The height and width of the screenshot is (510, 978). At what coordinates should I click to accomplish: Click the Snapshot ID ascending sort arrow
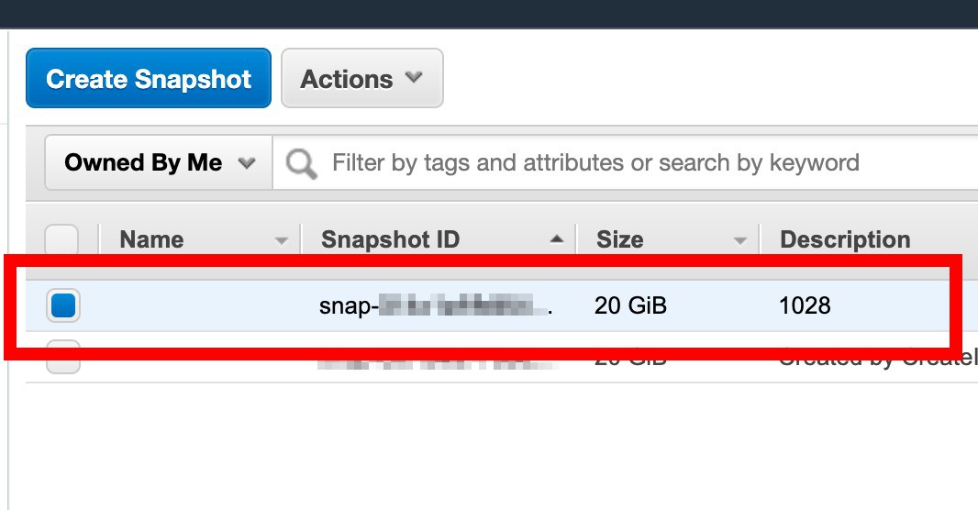tap(557, 238)
